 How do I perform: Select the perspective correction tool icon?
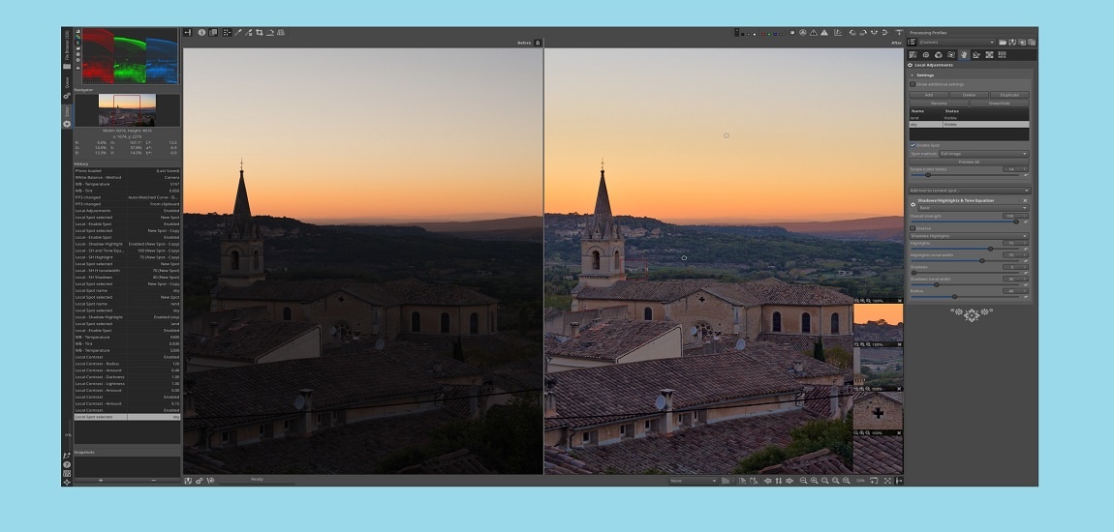281,33
